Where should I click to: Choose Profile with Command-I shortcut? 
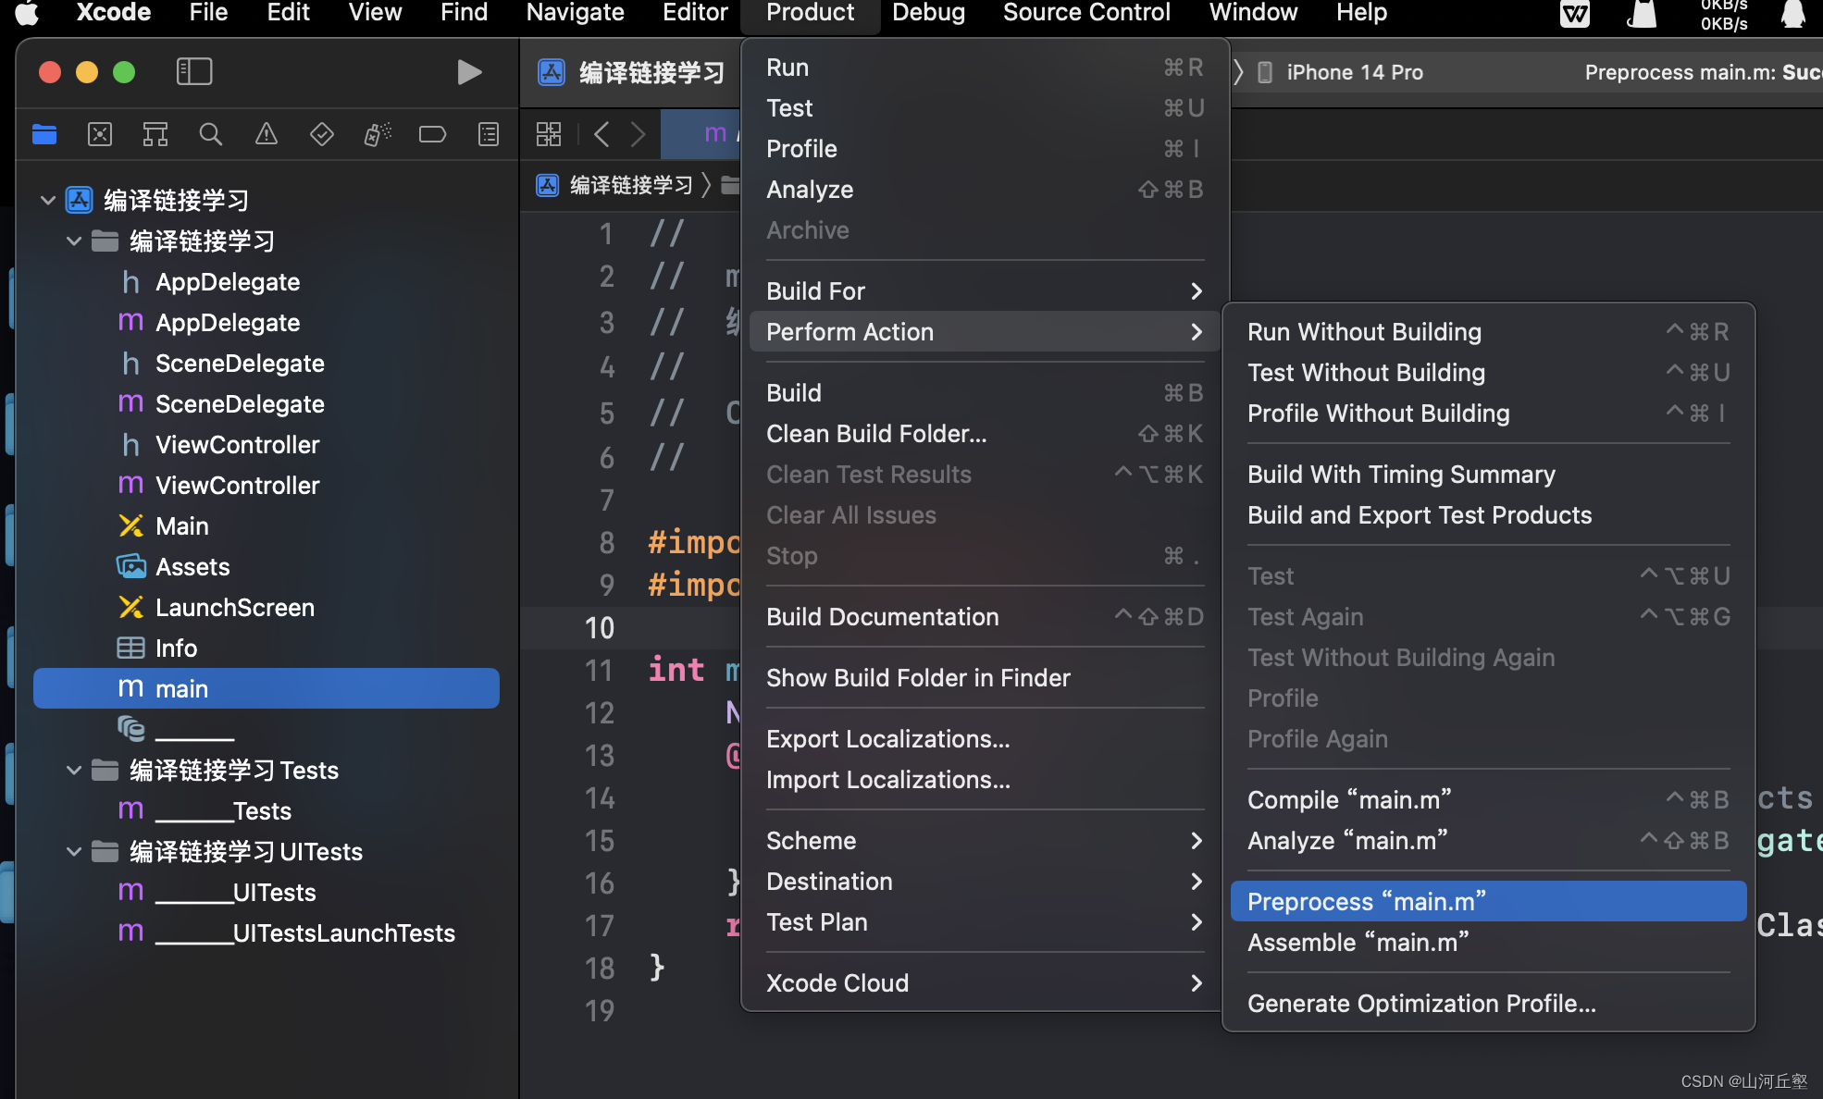point(985,148)
